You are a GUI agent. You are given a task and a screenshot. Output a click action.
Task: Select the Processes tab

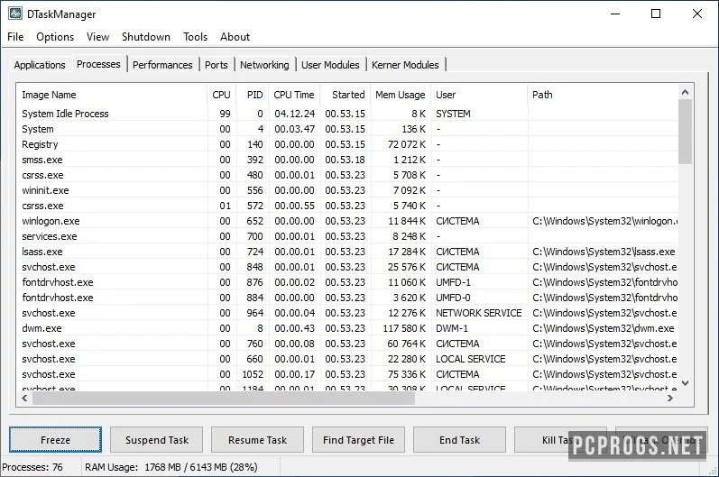coord(98,64)
